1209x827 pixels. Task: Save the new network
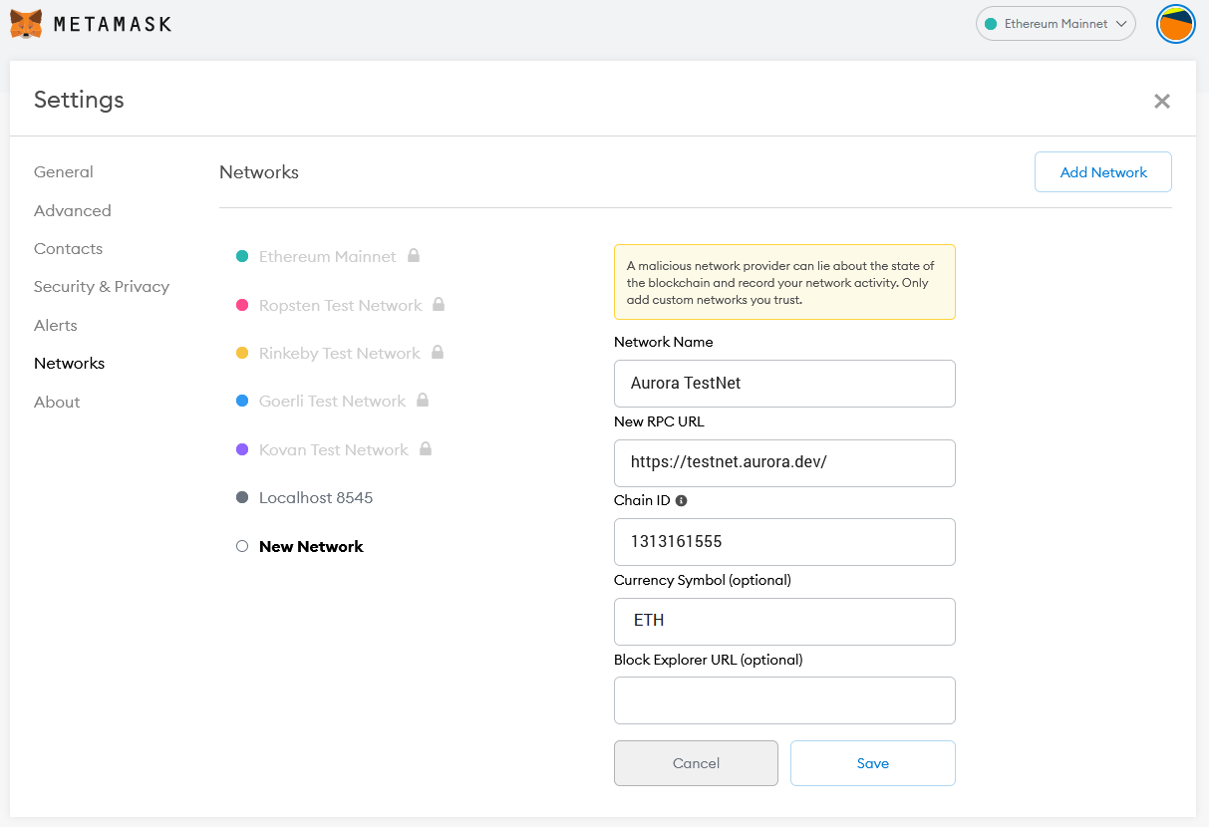[873, 763]
